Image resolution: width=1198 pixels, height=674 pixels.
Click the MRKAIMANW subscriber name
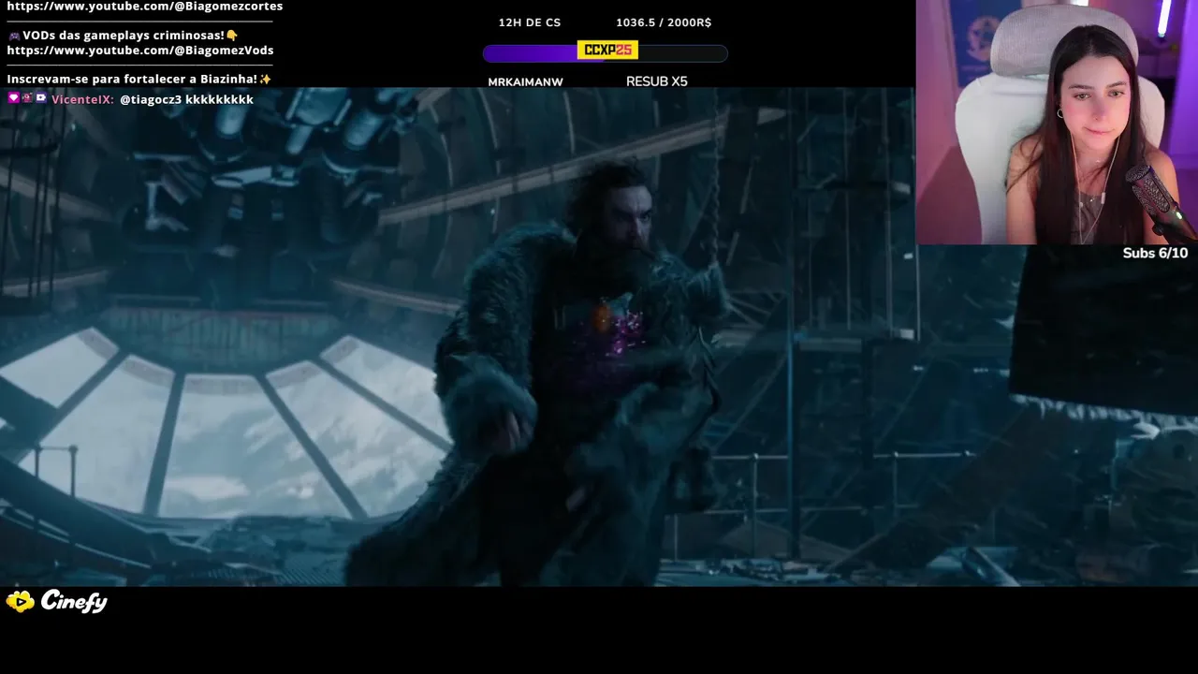point(526,82)
